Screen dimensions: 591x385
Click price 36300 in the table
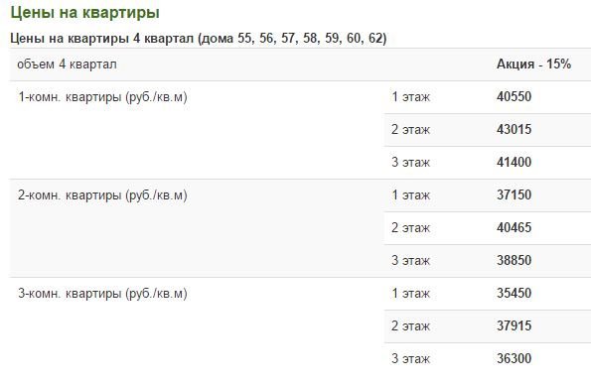(x=514, y=358)
